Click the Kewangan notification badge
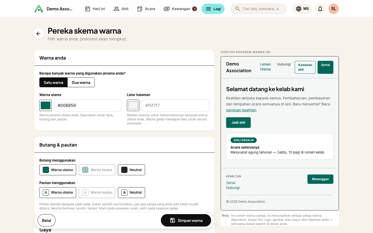This screenshot has height=233, width=373. pyautogui.click(x=195, y=9)
